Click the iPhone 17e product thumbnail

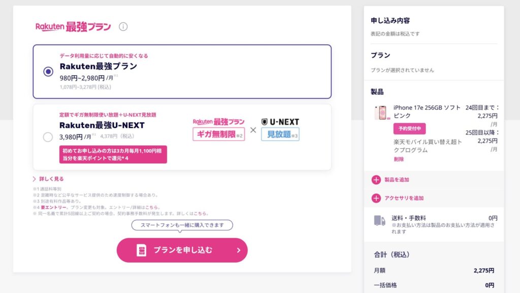(x=381, y=113)
